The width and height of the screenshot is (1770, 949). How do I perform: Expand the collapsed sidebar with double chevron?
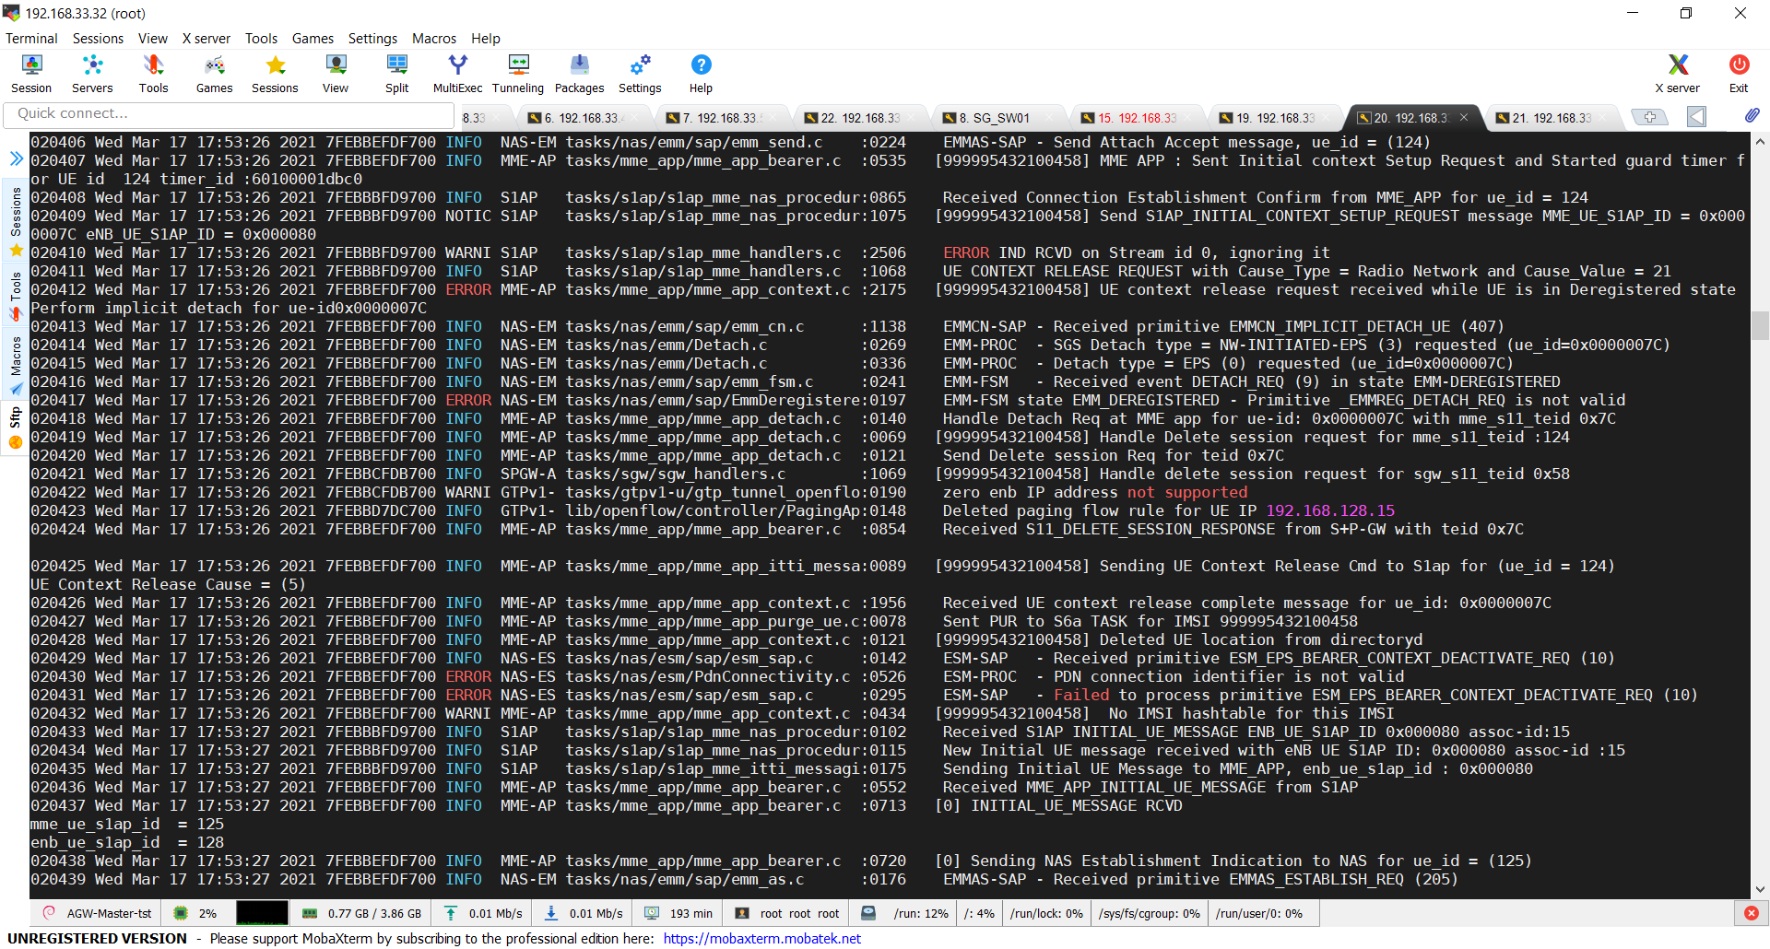click(x=16, y=158)
